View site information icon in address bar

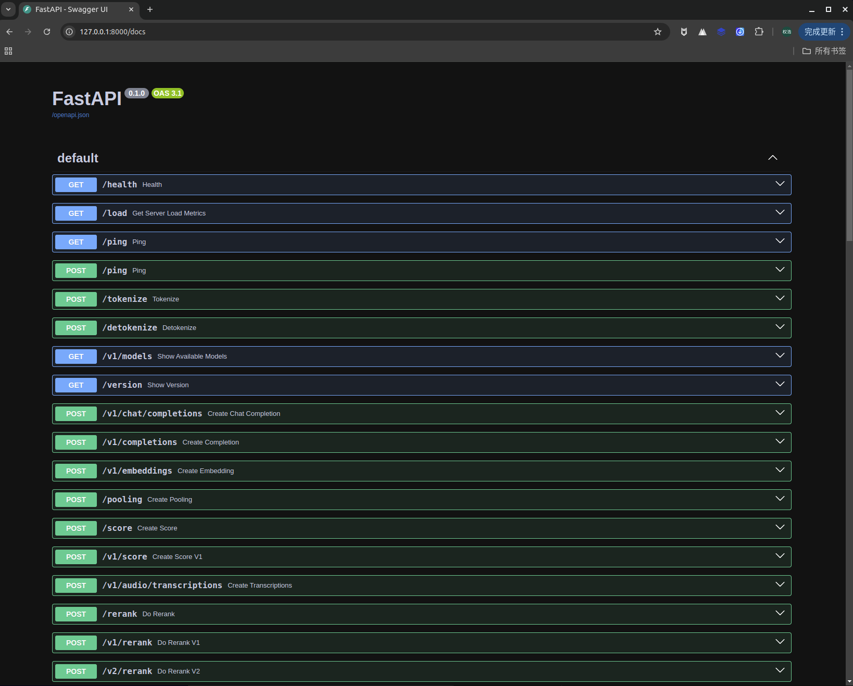(69, 32)
